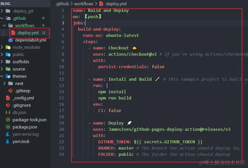248x168 pixels.
Task: Click 'actions/checkout@v2' on line 8
Action: point(133,54)
